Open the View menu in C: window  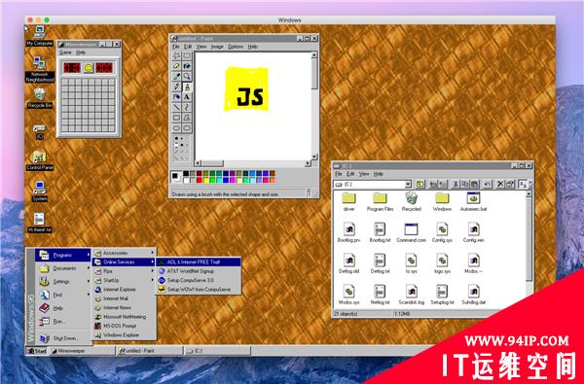point(363,174)
